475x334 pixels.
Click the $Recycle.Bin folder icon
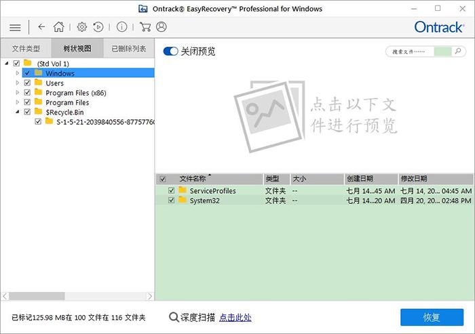pyautogui.click(x=39, y=112)
